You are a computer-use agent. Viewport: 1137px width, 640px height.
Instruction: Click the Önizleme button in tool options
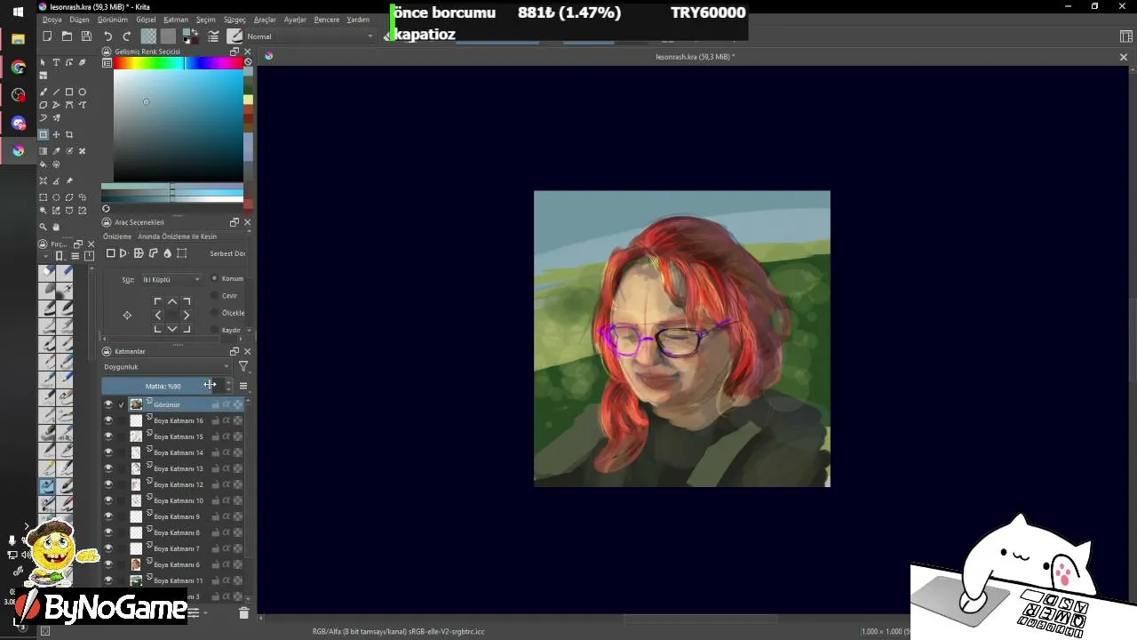[117, 236]
